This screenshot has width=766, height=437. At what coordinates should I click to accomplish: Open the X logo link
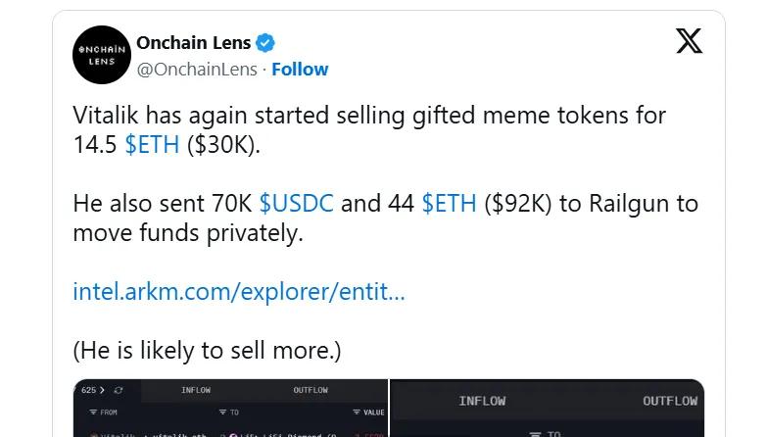click(688, 40)
